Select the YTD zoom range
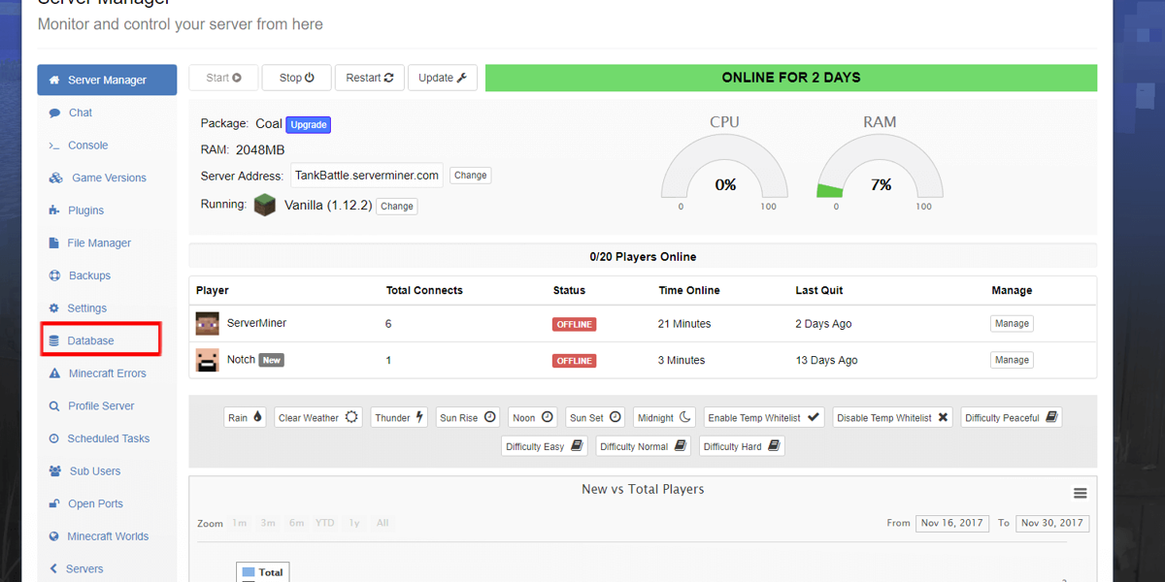Image resolution: width=1165 pixels, height=582 pixels. pos(325,523)
